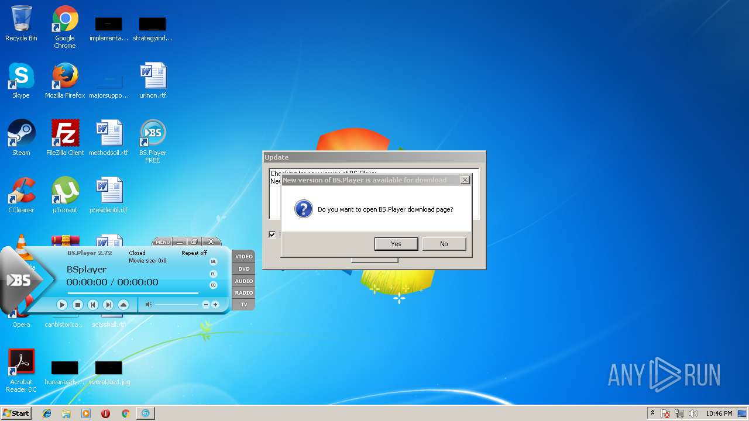The width and height of the screenshot is (749, 421).
Task: Click the Update window title bar
Action: pyautogui.click(x=374, y=157)
